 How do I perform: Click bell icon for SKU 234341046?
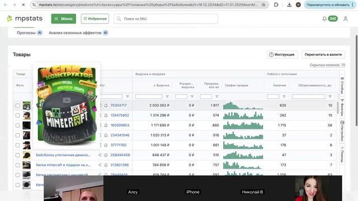click(x=106, y=135)
